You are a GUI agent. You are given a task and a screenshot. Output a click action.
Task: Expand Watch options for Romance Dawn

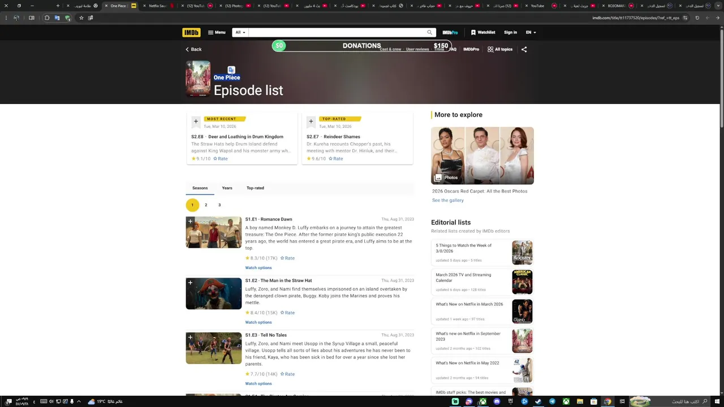[258, 268]
